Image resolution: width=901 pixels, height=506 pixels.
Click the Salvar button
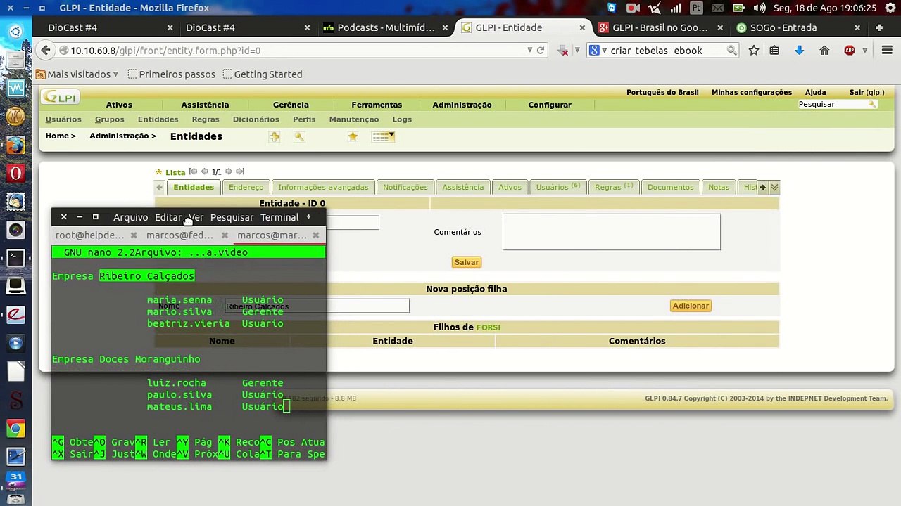[466, 262]
